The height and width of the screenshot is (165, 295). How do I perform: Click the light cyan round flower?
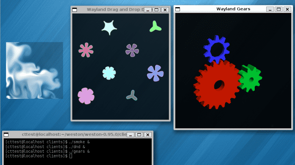(x=109, y=73)
